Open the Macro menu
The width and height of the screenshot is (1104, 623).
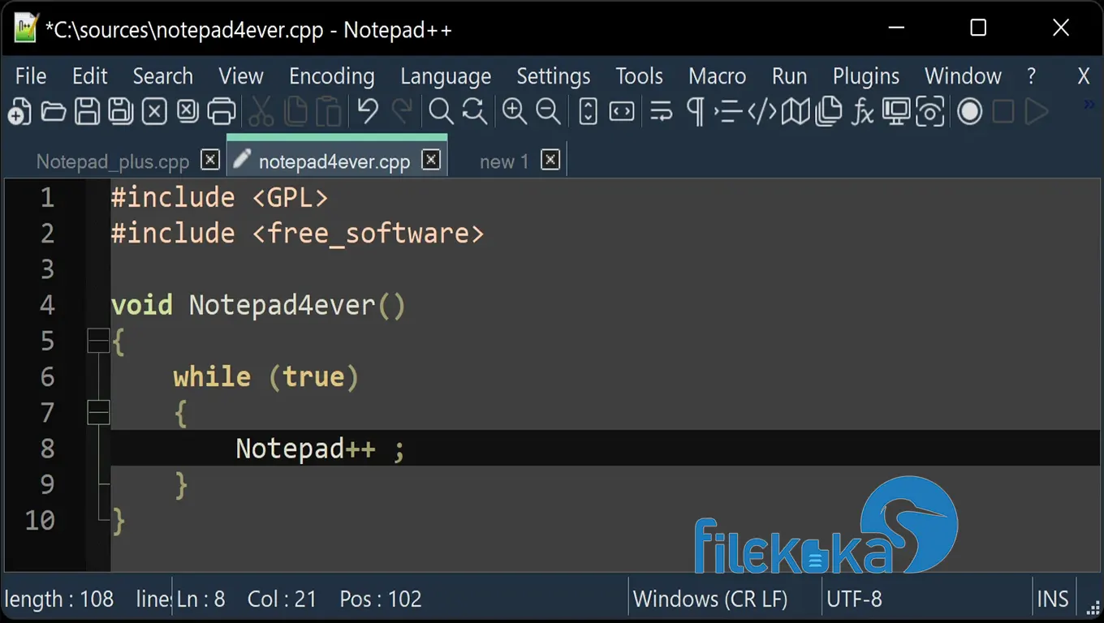[x=718, y=76]
